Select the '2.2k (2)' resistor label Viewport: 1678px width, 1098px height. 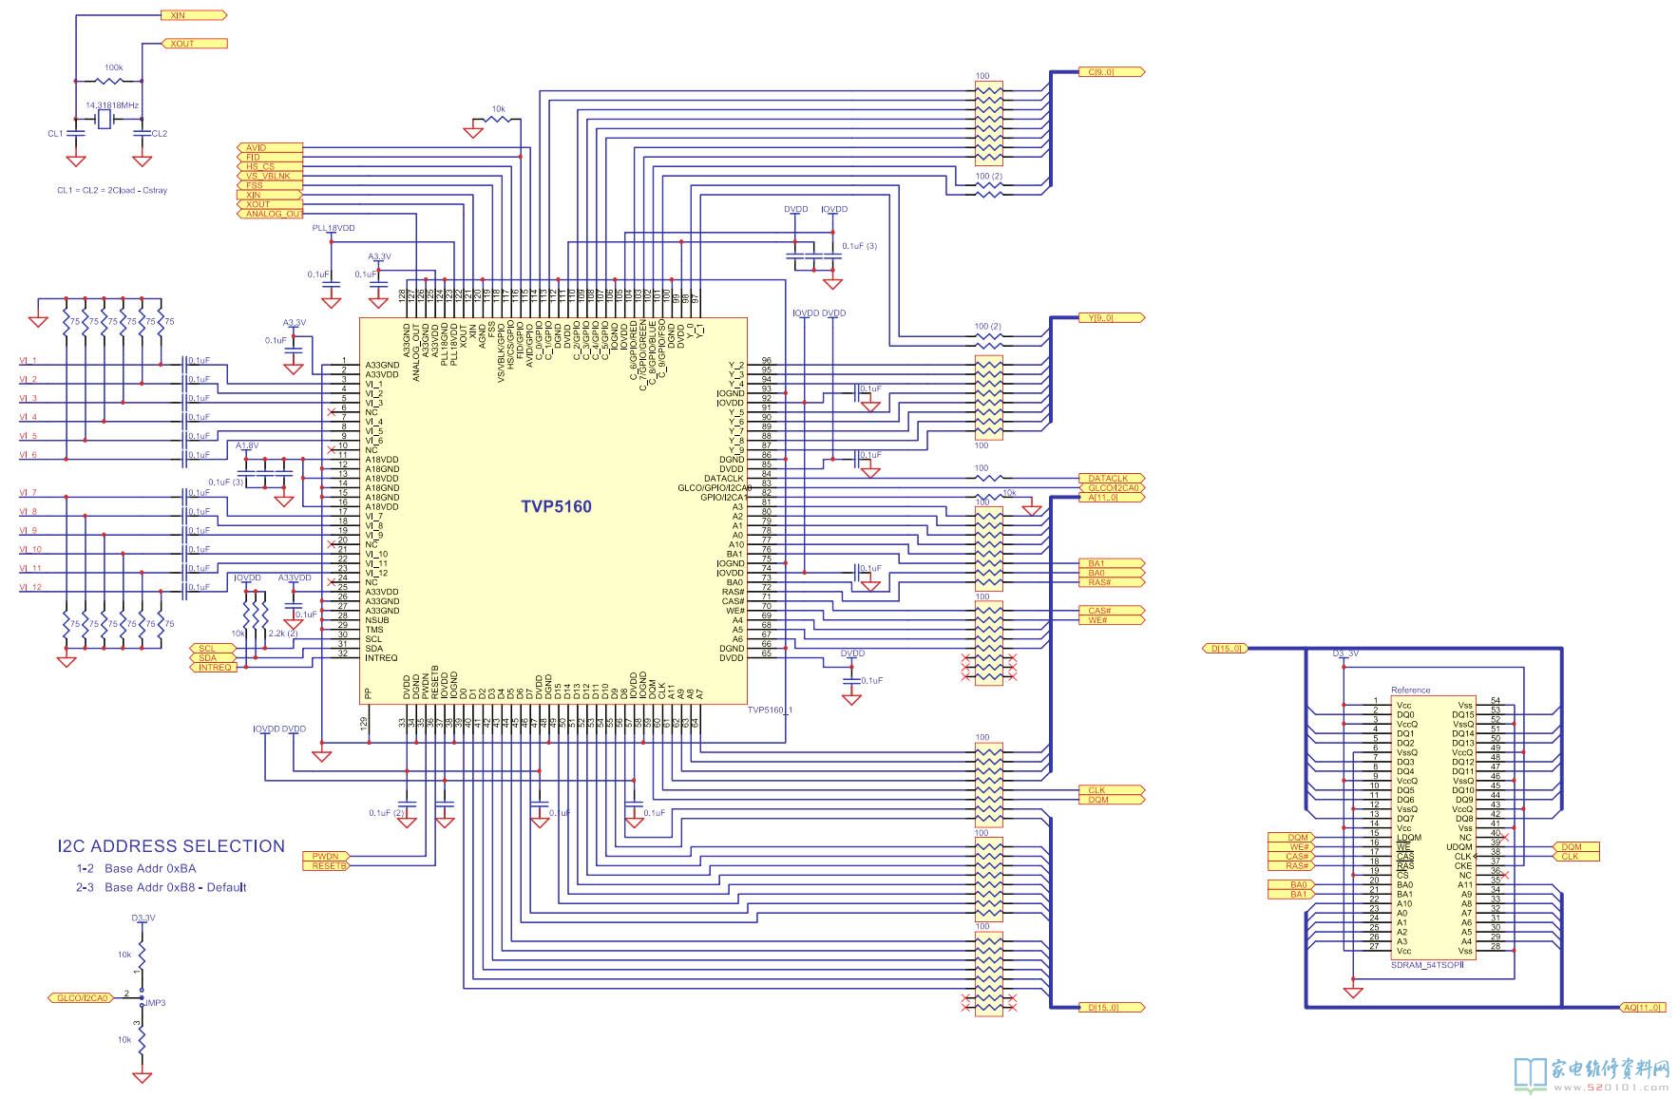click(x=283, y=633)
